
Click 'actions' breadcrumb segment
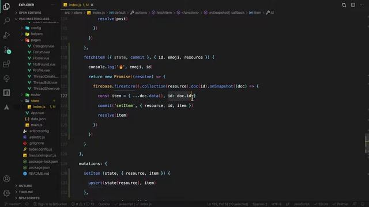coord(141,13)
